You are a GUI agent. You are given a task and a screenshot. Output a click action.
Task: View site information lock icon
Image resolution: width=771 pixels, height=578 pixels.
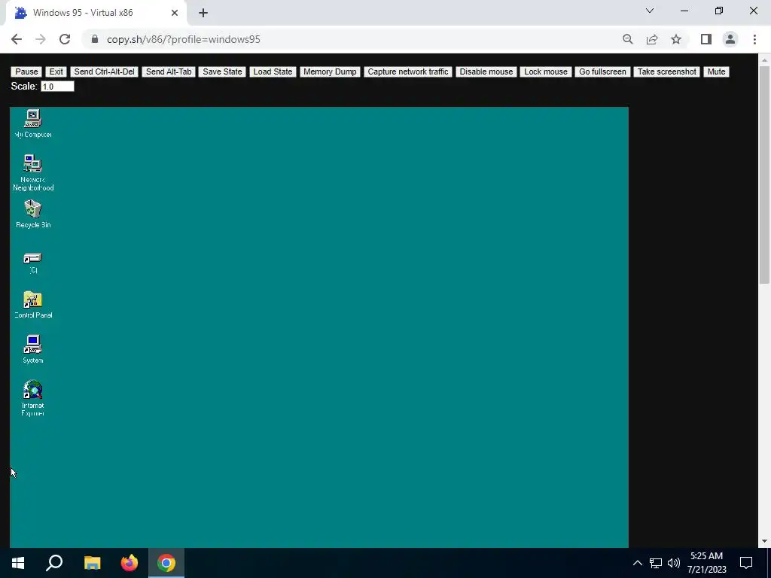point(95,39)
